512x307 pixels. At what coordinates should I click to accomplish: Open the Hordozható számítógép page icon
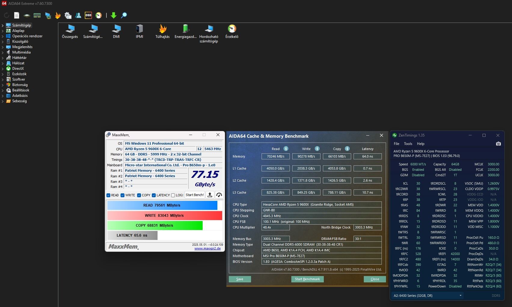[x=209, y=34]
